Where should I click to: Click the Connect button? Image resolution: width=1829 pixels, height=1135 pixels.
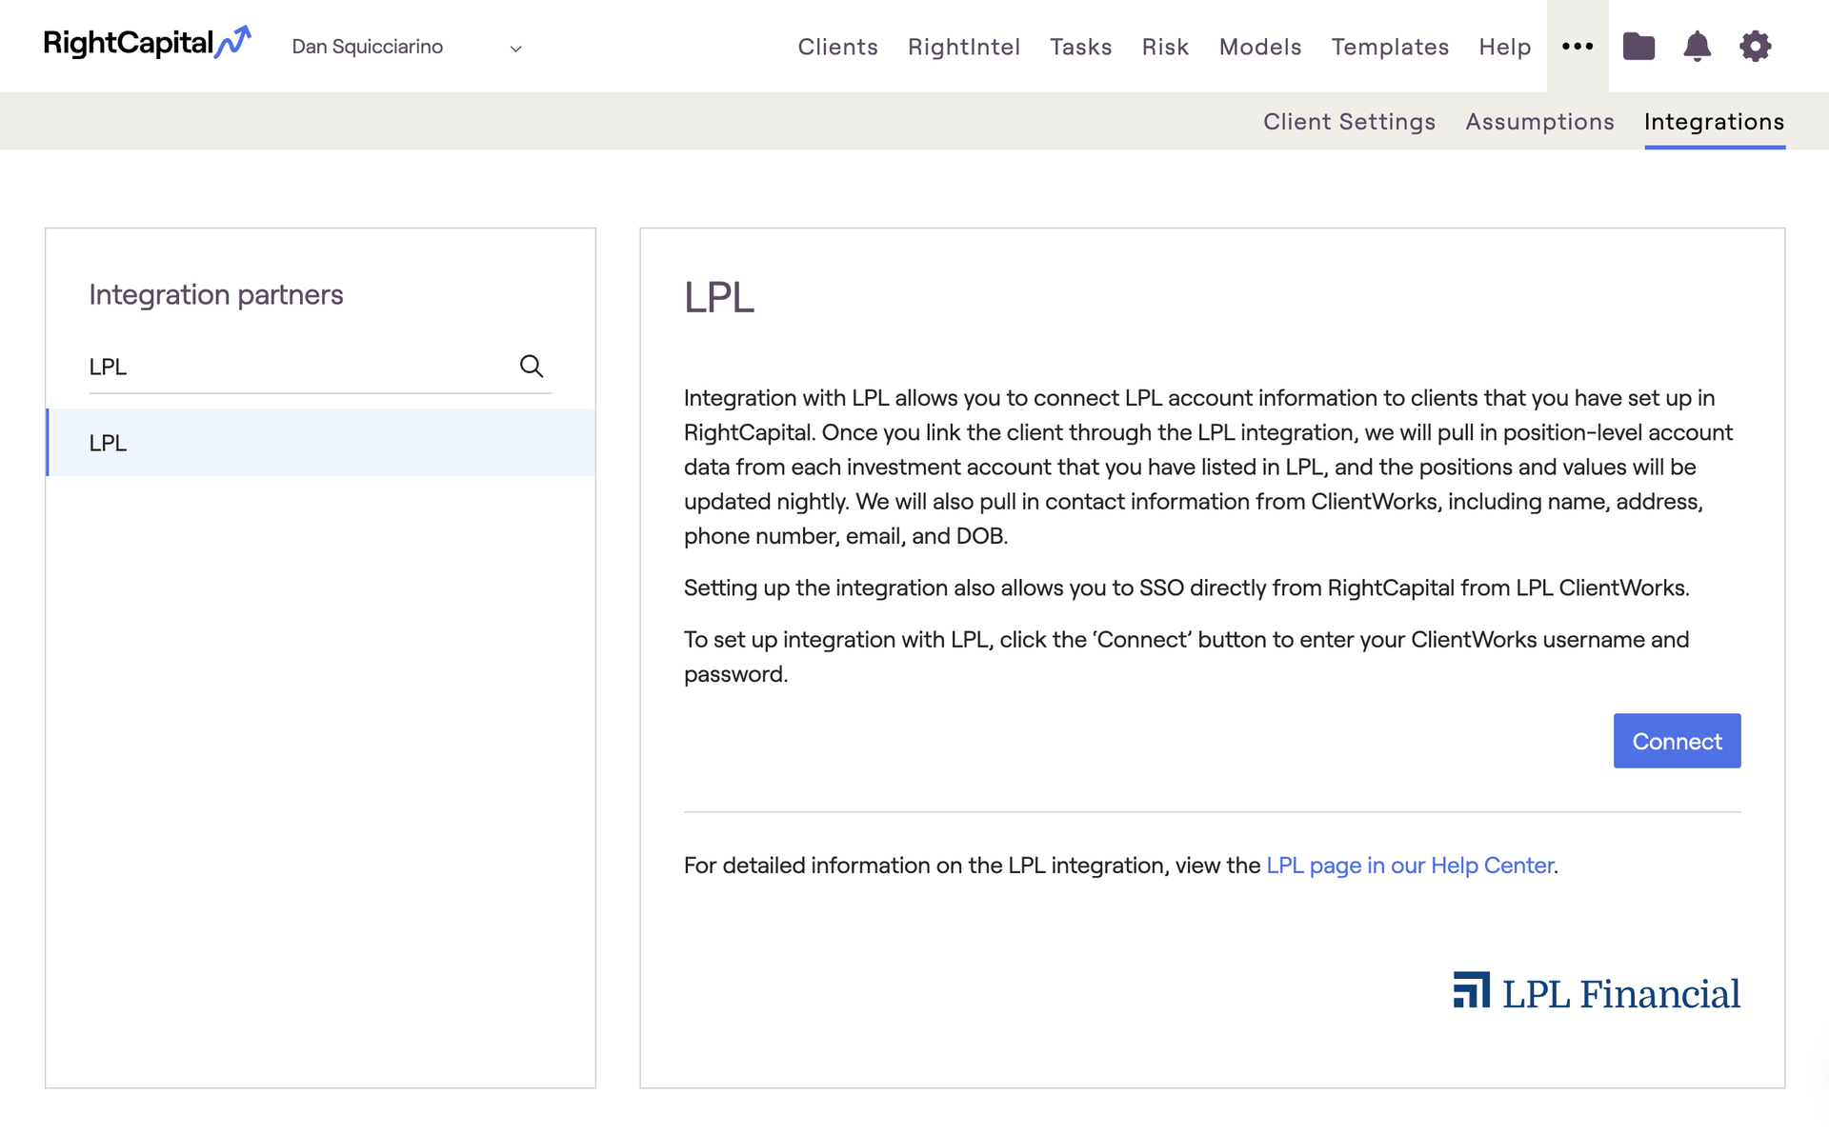click(1677, 741)
